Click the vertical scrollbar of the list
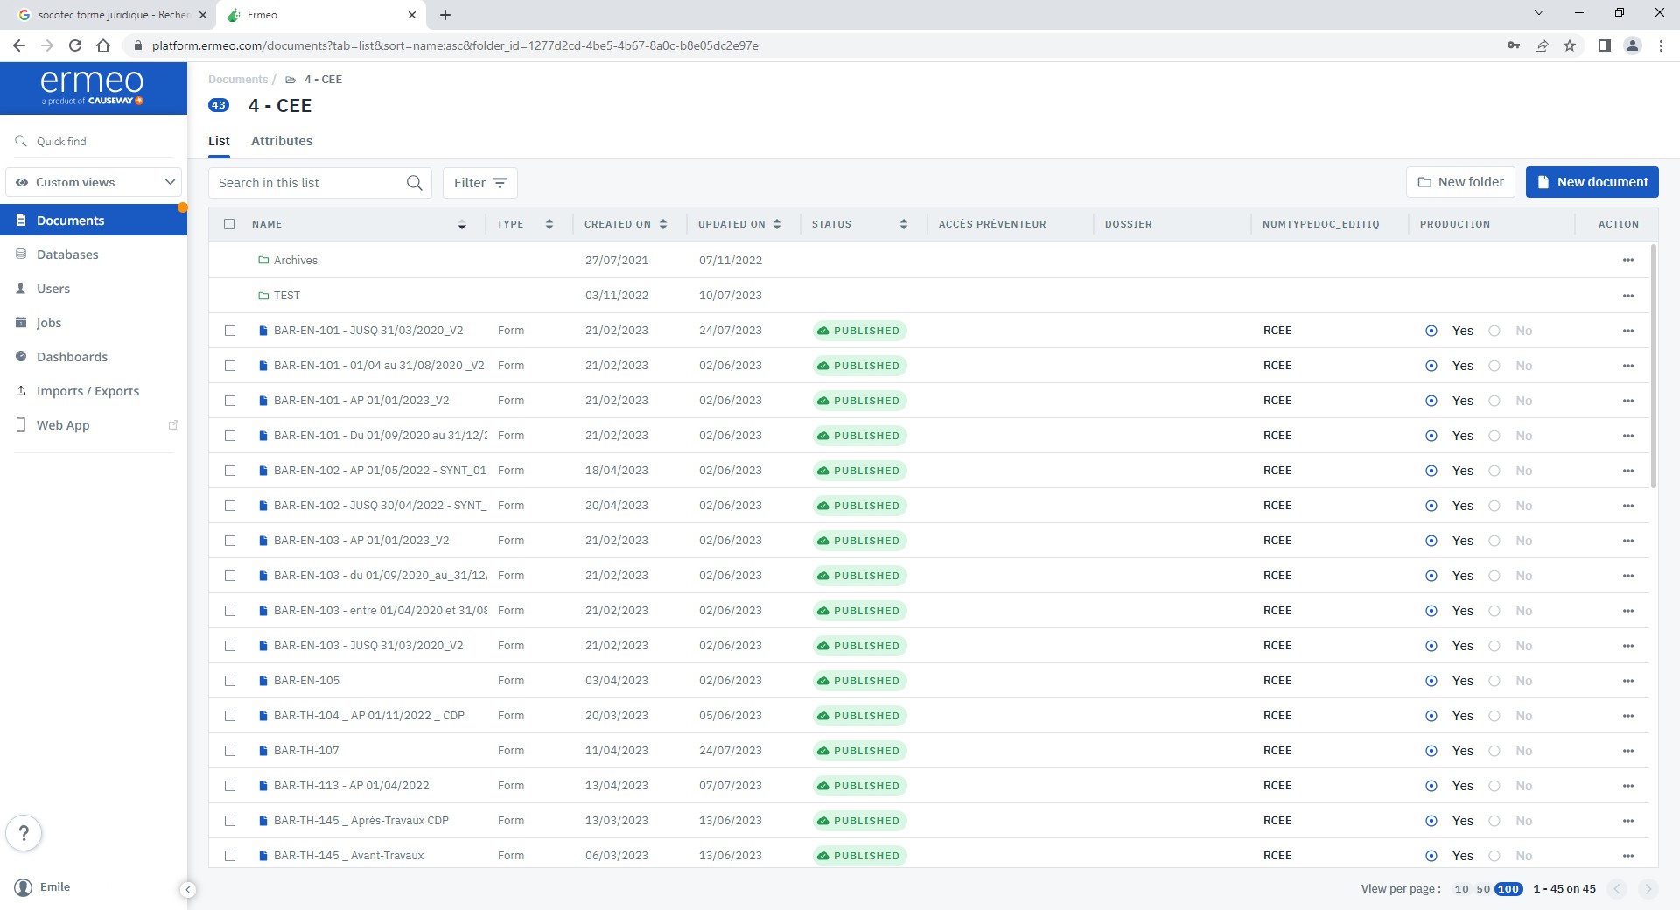Image resolution: width=1680 pixels, height=910 pixels. click(1653, 367)
